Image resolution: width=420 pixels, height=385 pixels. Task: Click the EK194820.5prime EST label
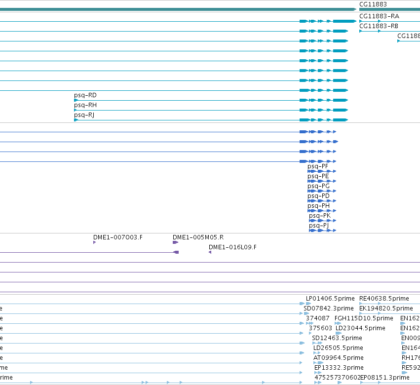click(x=386, y=308)
